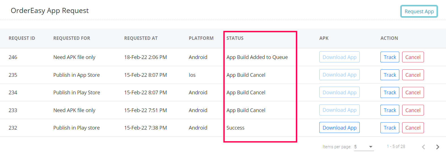Track request 232
446x166 pixels.
click(390, 128)
